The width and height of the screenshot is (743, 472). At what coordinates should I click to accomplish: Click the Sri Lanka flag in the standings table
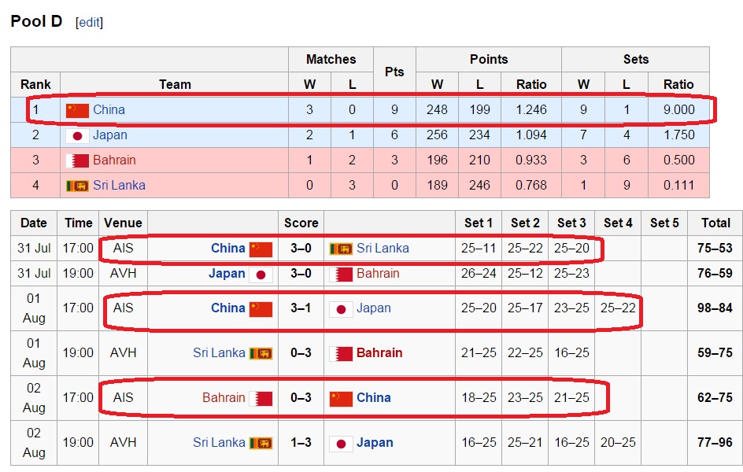(x=77, y=186)
